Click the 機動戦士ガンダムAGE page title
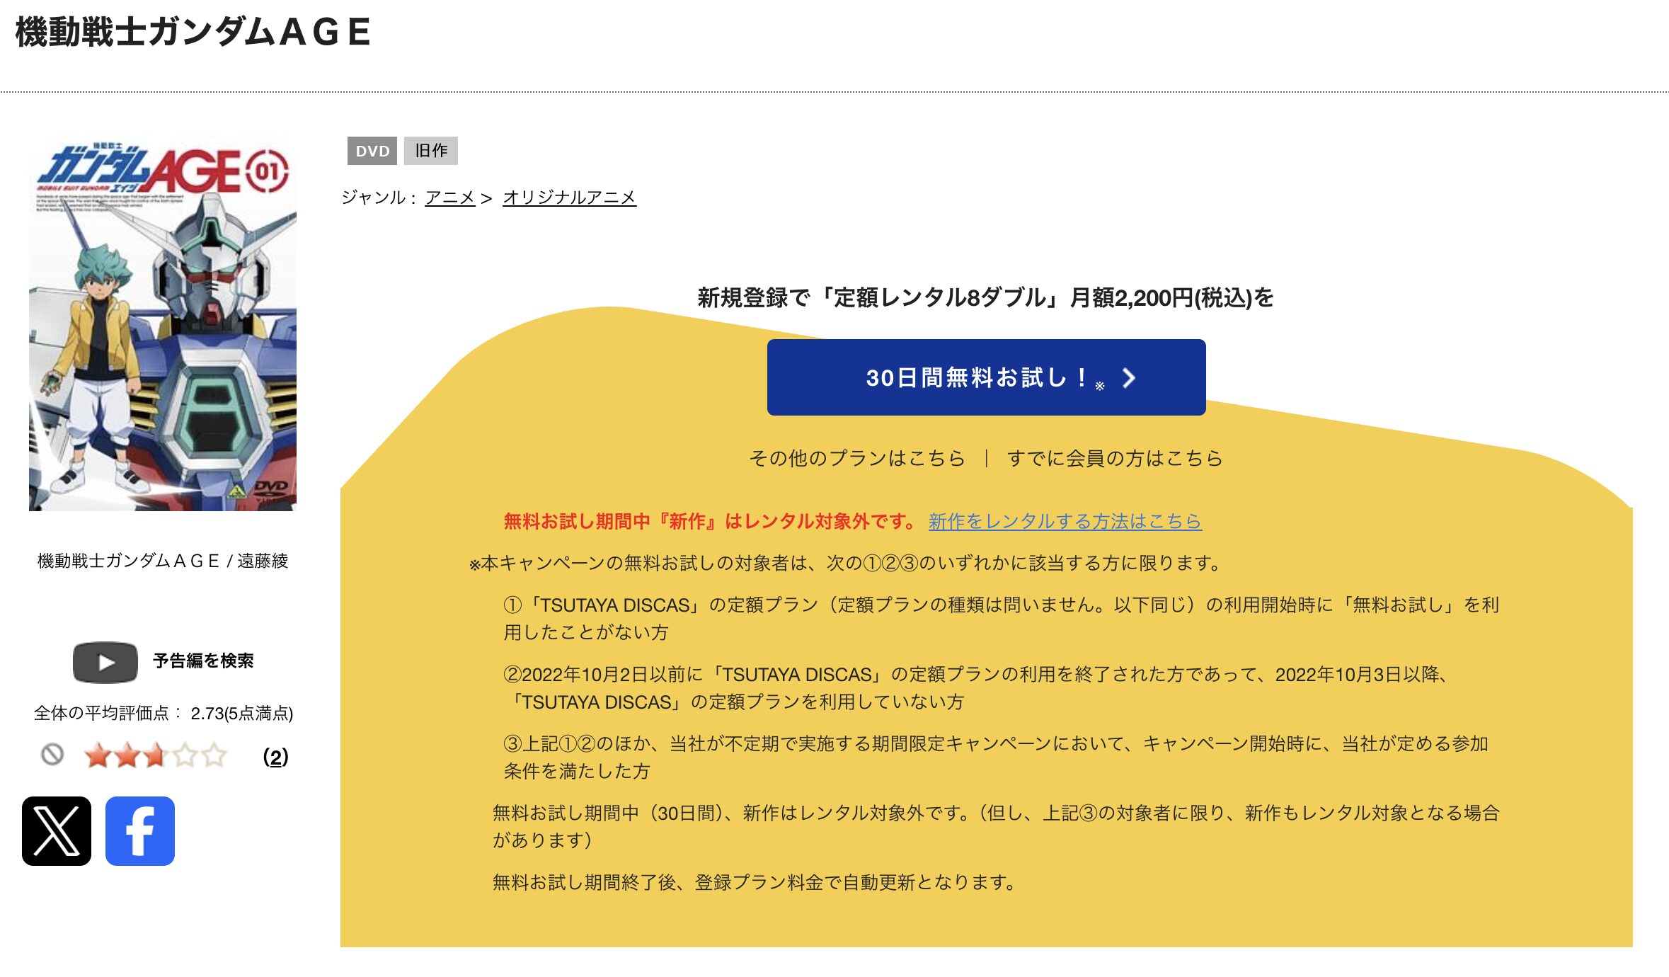The width and height of the screenshot is (1669, 977). [x=193, y=33]
